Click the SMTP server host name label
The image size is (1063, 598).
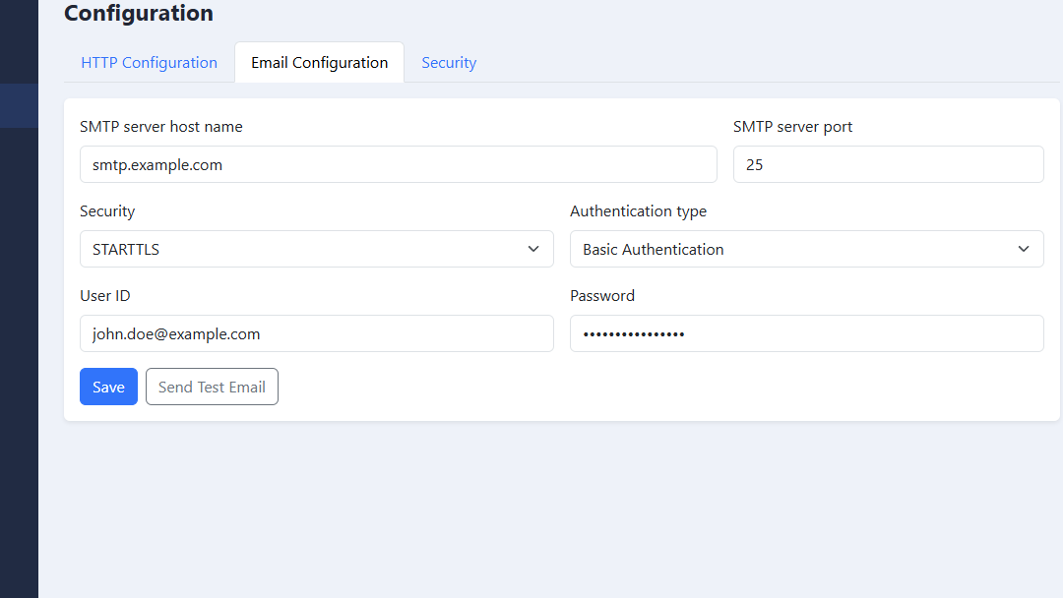[x=161, y=127]
